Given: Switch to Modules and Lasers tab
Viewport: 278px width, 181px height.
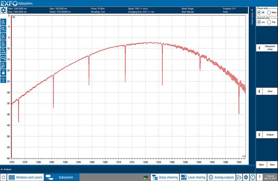Looking at the screenshot, I should 25,177.
